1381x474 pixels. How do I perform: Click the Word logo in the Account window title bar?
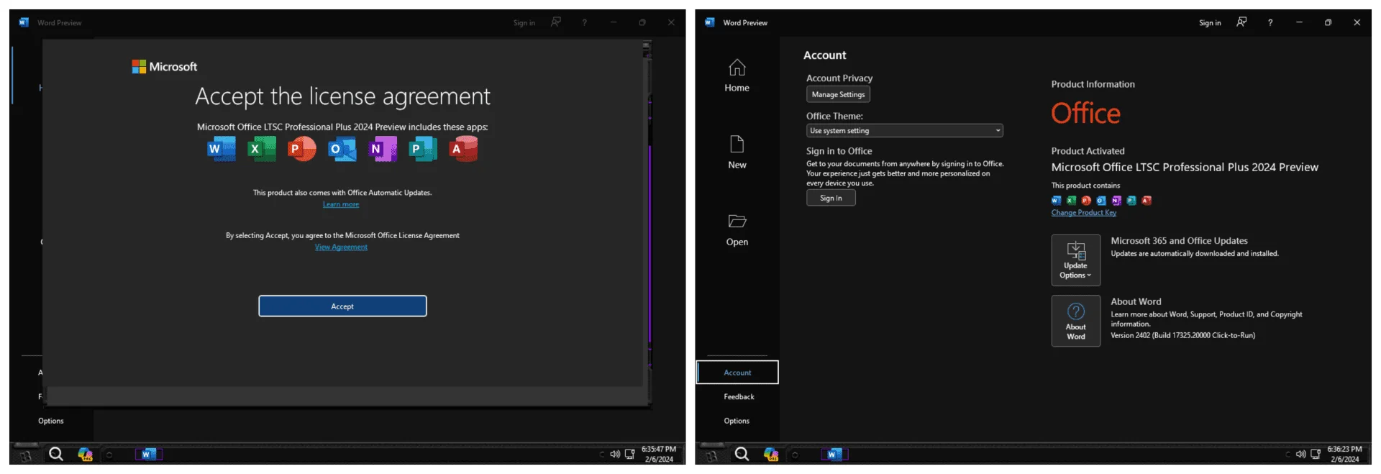pyautogui.click(x=709, y=22)
